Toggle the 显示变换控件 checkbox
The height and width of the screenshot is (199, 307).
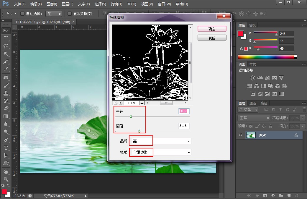70,14
